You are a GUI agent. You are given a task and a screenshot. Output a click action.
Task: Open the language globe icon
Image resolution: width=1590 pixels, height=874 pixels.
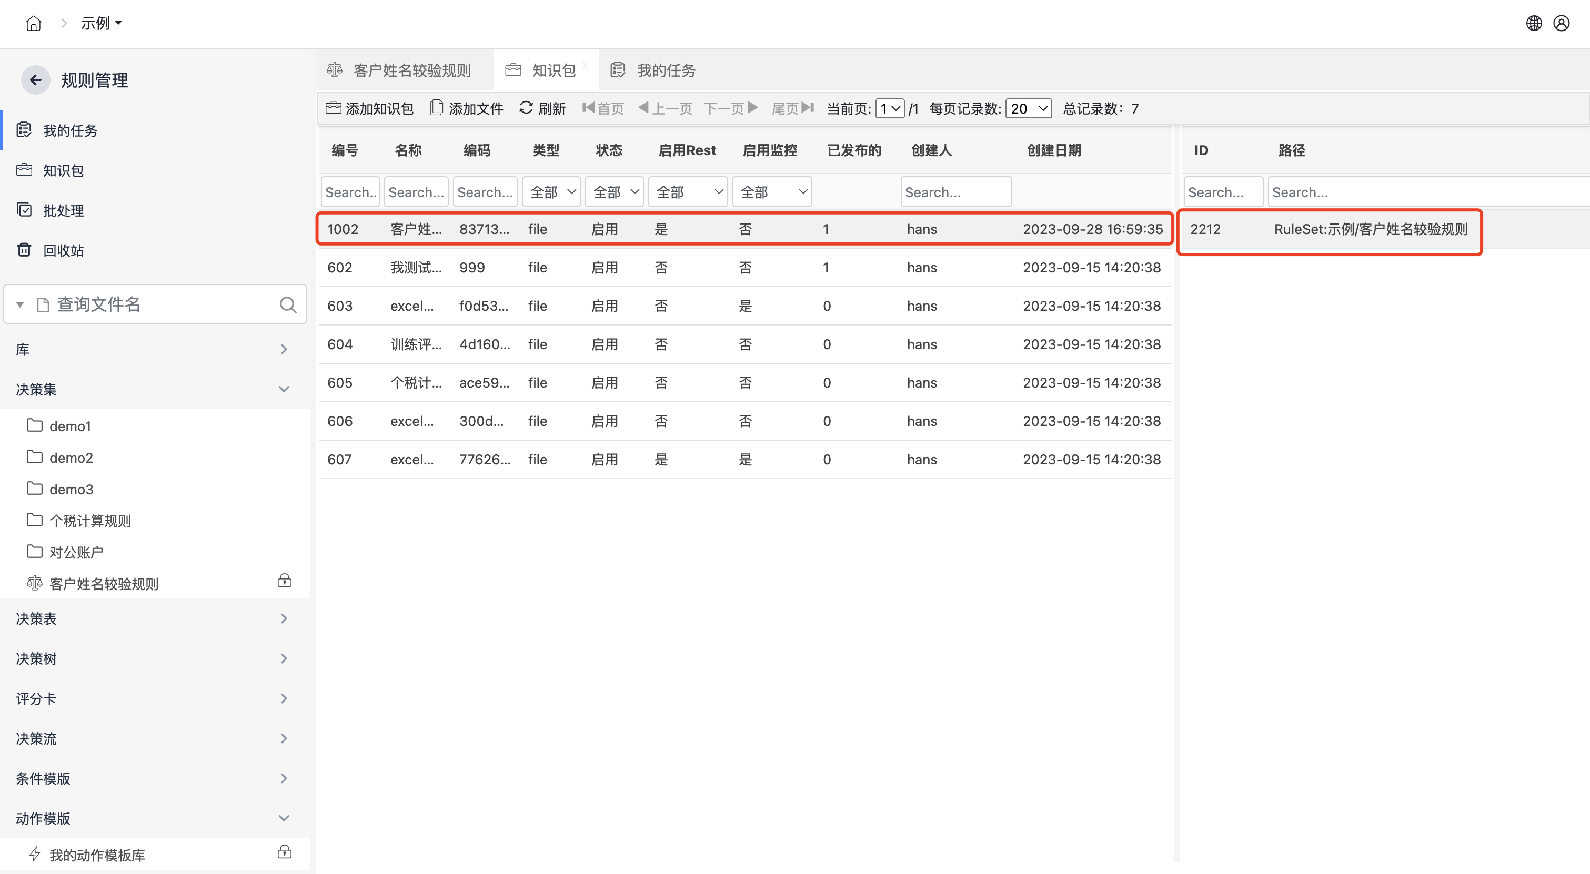pos(1534,24)
